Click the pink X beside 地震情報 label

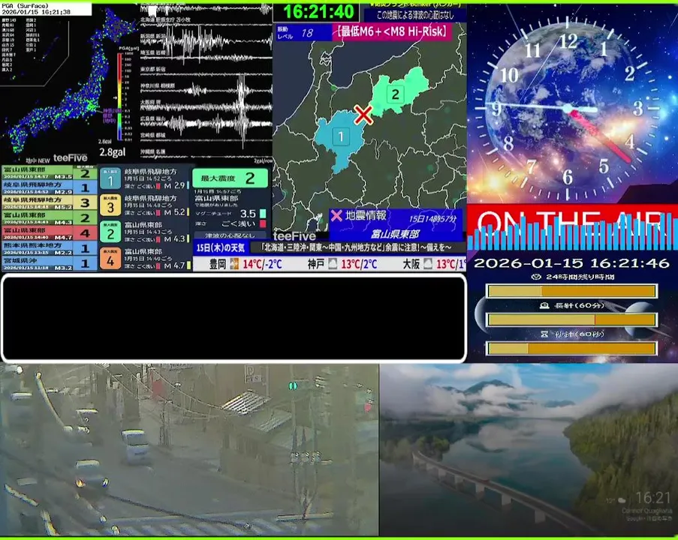point(336,215)
